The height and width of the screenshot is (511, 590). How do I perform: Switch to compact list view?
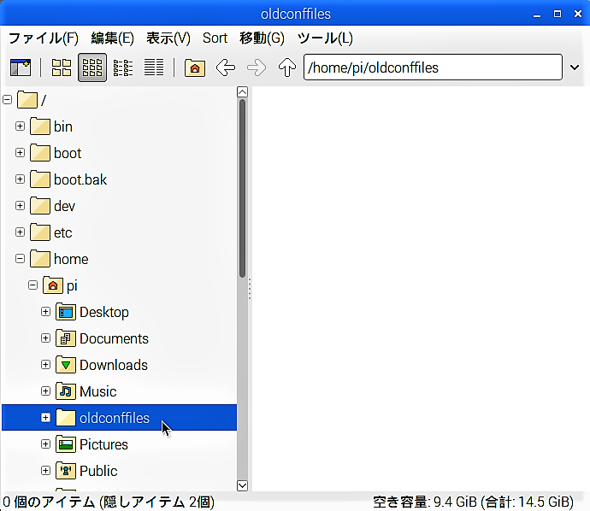point(123,68)
